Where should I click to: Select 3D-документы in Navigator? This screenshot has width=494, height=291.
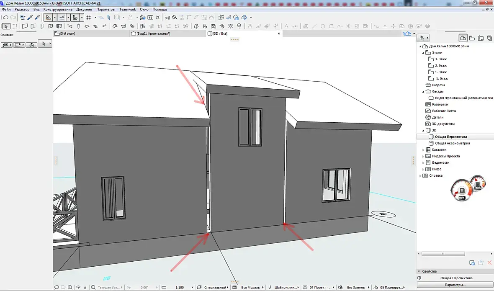[x=443, y=124]
